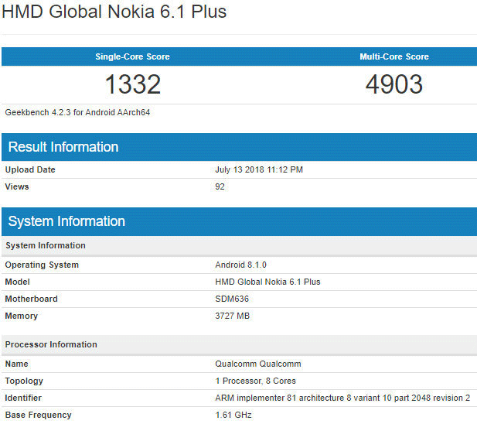The height and width of the screenshot is (424, 477).
Task: Select the upload date July 13 2018 value
Action: click(x=257, y=169)
